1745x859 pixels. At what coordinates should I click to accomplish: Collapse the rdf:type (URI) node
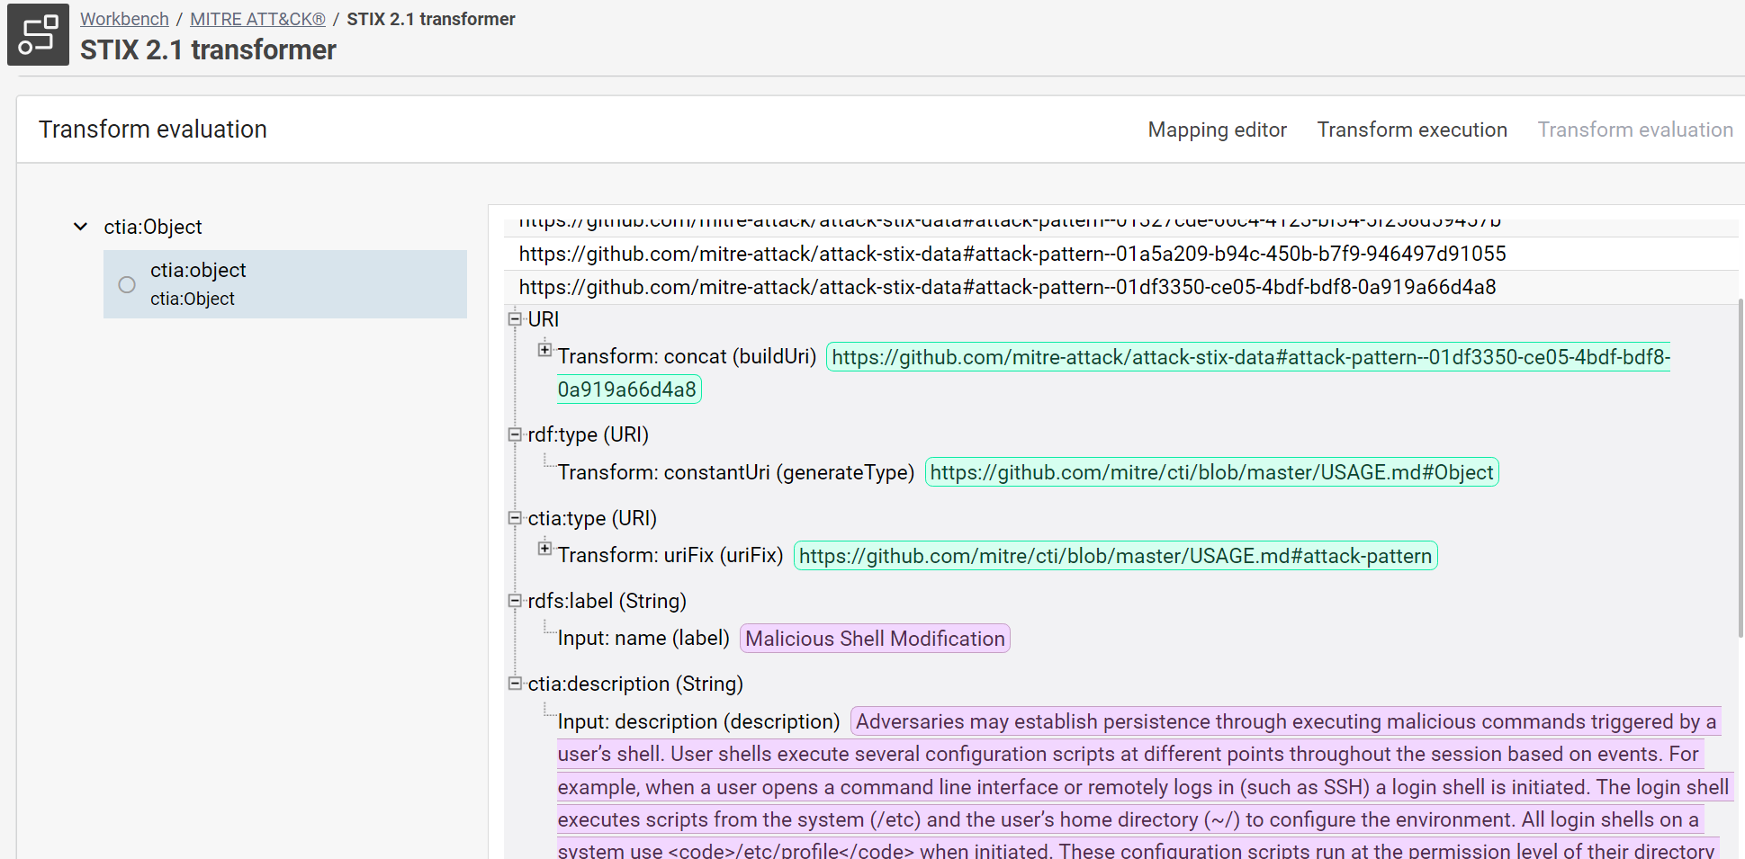515,434
